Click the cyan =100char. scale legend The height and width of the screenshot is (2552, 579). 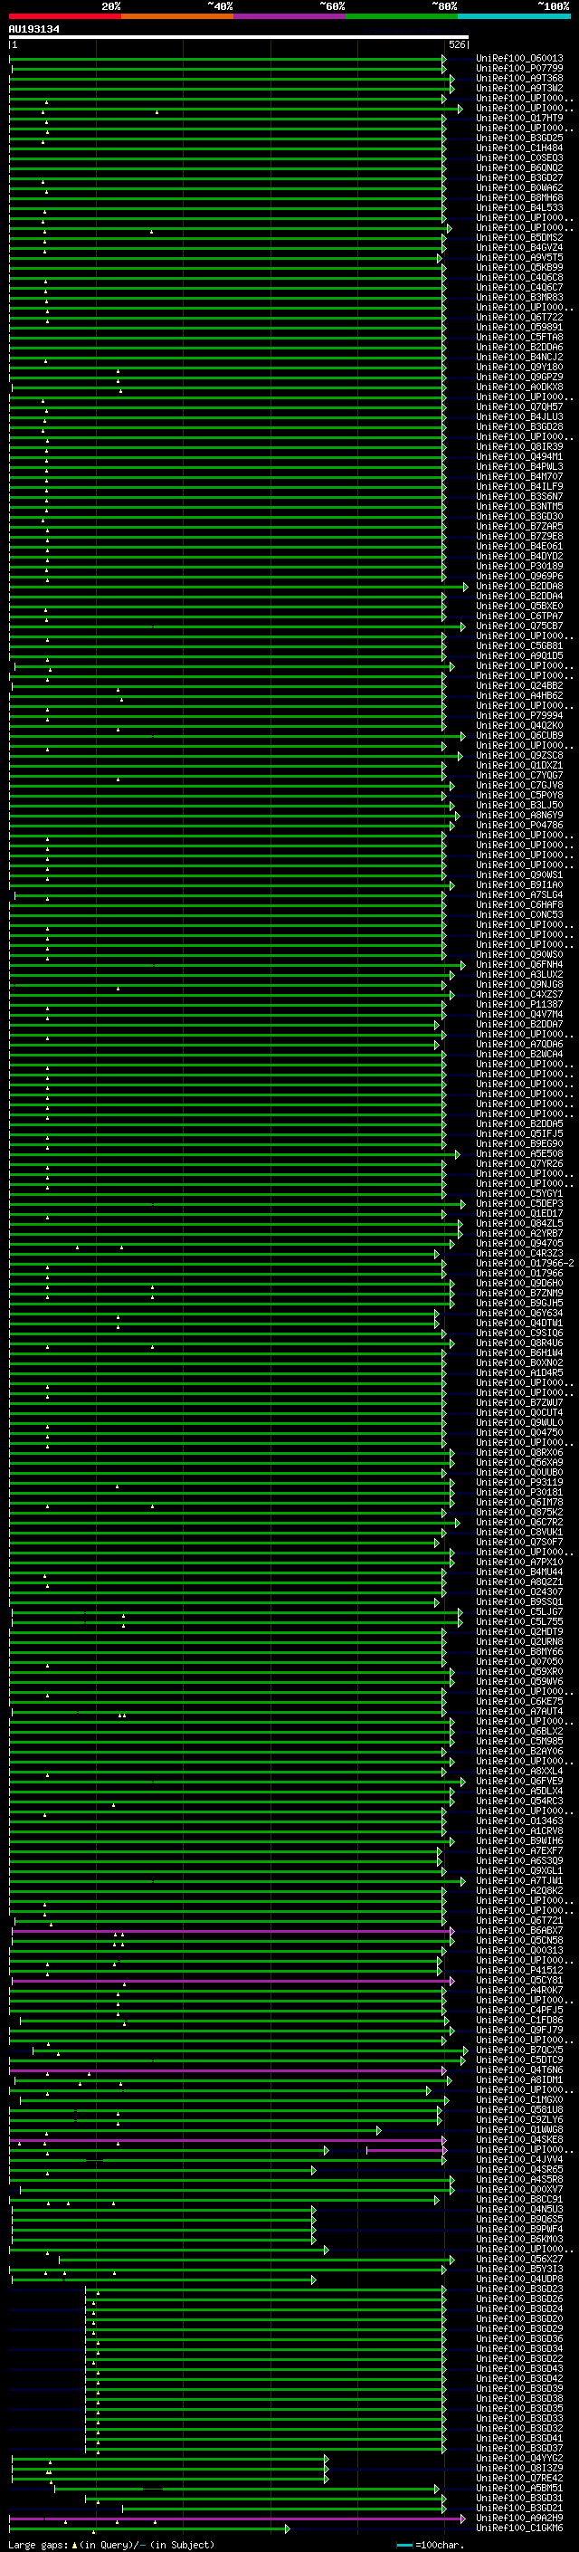pyautogui.click(x=431, y=2544)
